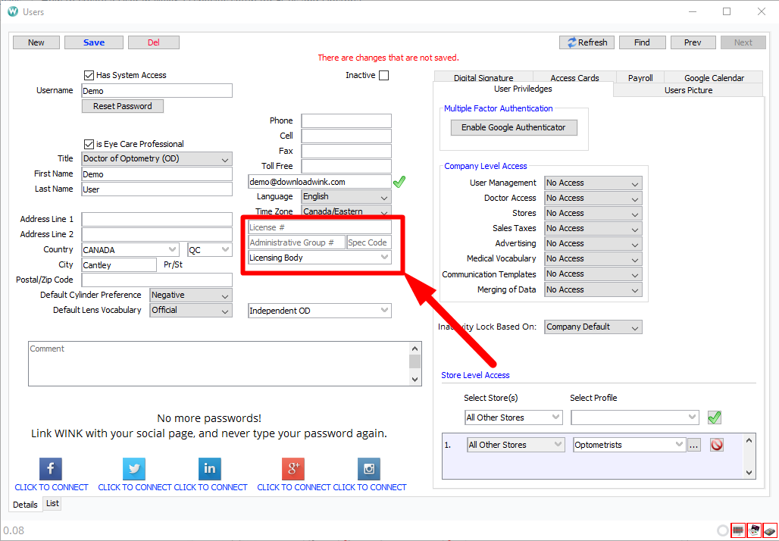Click the Instagram connect icon
Viewport: 779px width, 541px height.
click(368, 468)
